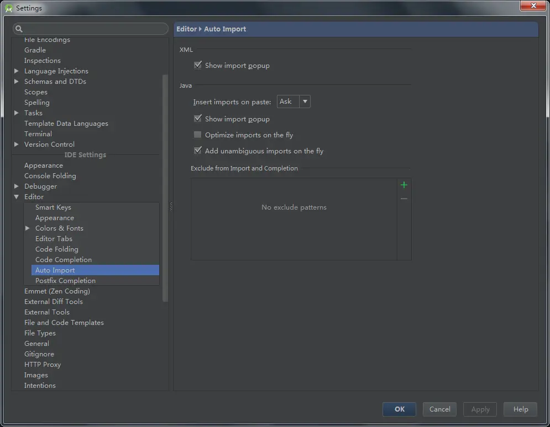
Task: Select Smart Keys under Editor
Action: 53,207
